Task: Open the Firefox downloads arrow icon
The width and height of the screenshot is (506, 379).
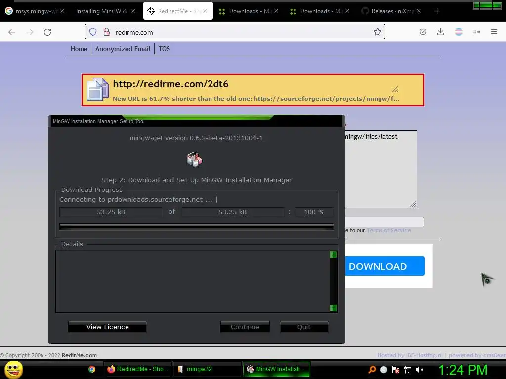Action: pyautogui.click(x=440, y=32)
